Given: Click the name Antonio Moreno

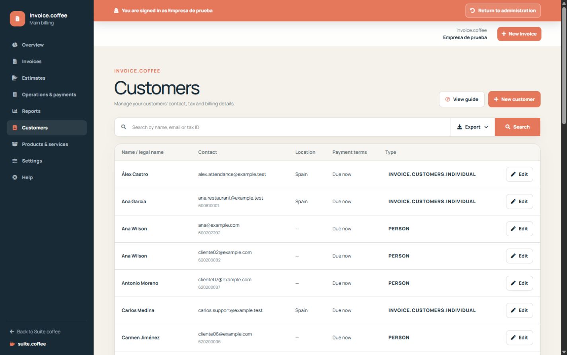Looking at the screenshot, I should tap(140, 283).
